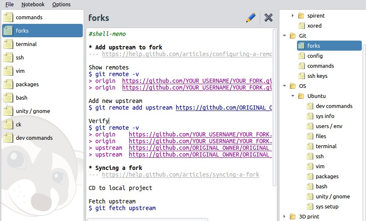
Task: Open the unity / gnome note in left list
Action: pos(43,111)
